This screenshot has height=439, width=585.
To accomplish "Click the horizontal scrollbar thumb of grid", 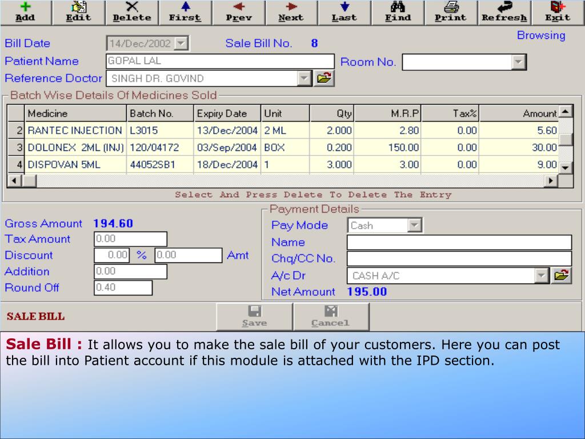I will coord(29,181).
